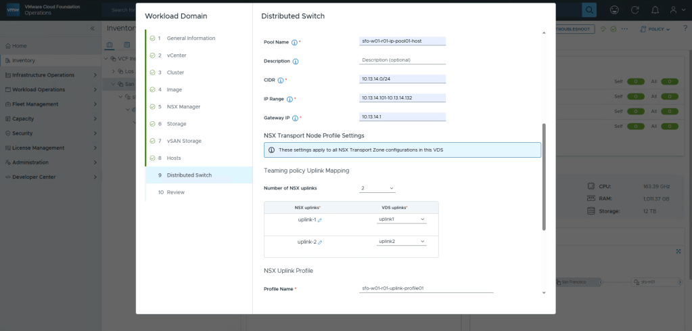Click the Profile Name input field
Screen dimensions: 692x331
point(426,288)
